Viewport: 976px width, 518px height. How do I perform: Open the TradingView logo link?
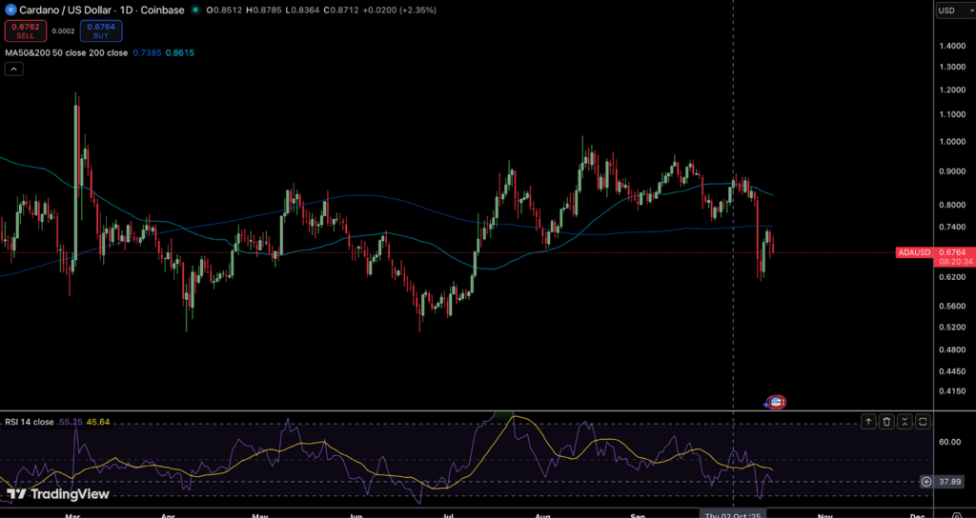tap(57, 494)
